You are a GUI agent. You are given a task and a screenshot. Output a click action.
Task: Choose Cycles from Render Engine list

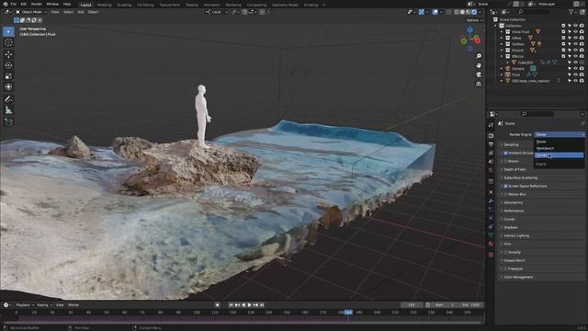[x=559, y=155]
